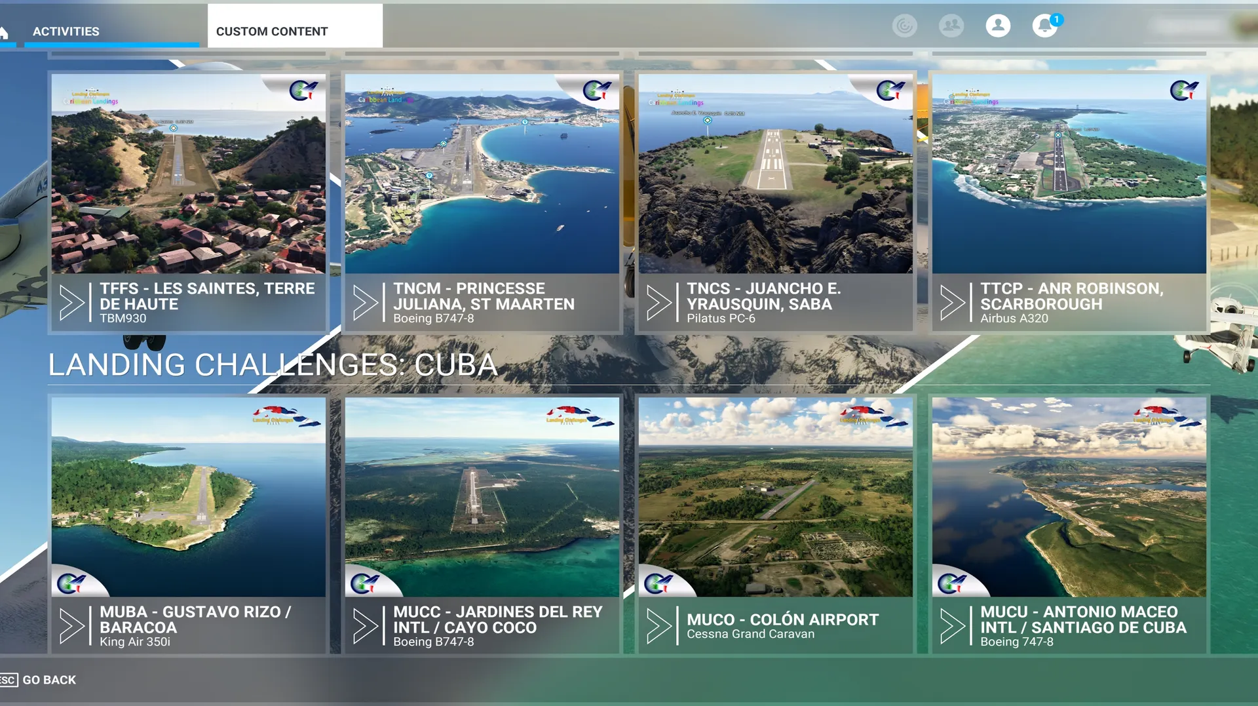
Task: Open the friends group icon
Action: point(951,26)
